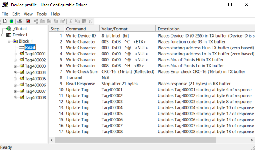Click the scissors Cut icon
Viewport: 255px width, 150px height.
[71, 21]
